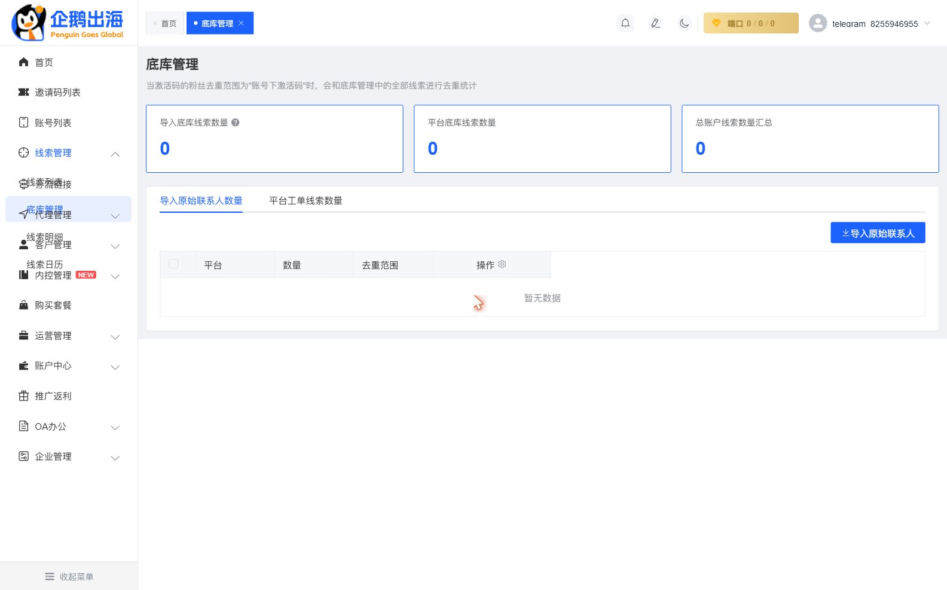The image size is (947, 590).
Task: Open the notification bell
Action: (x=625, y=23)
